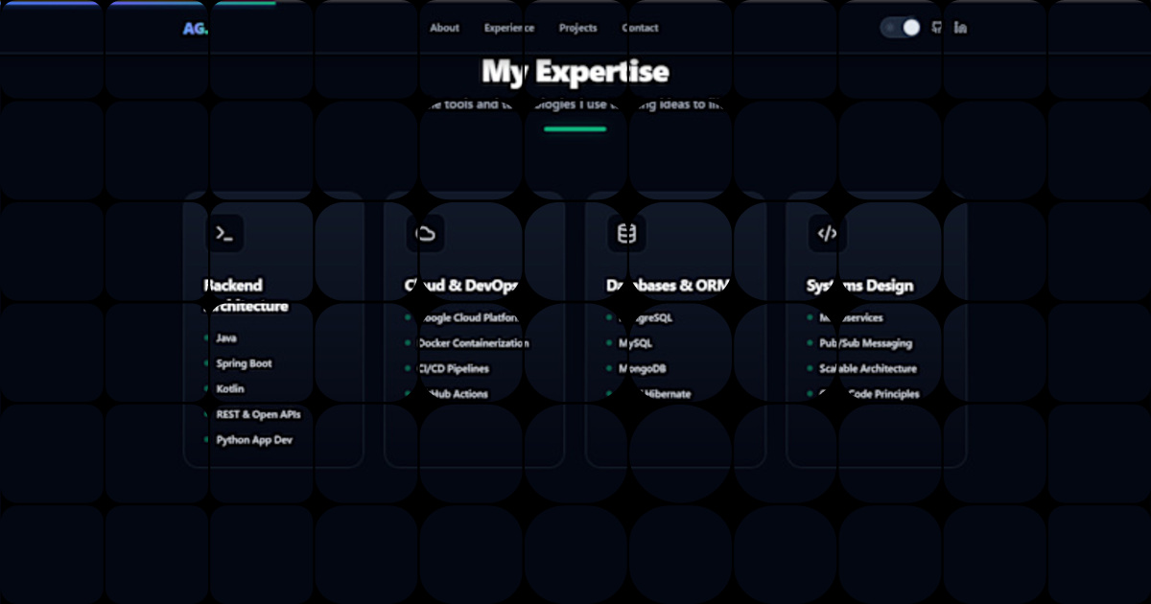Click the MySQL list item
1151x604 pixels.
(x=635, y=343)
